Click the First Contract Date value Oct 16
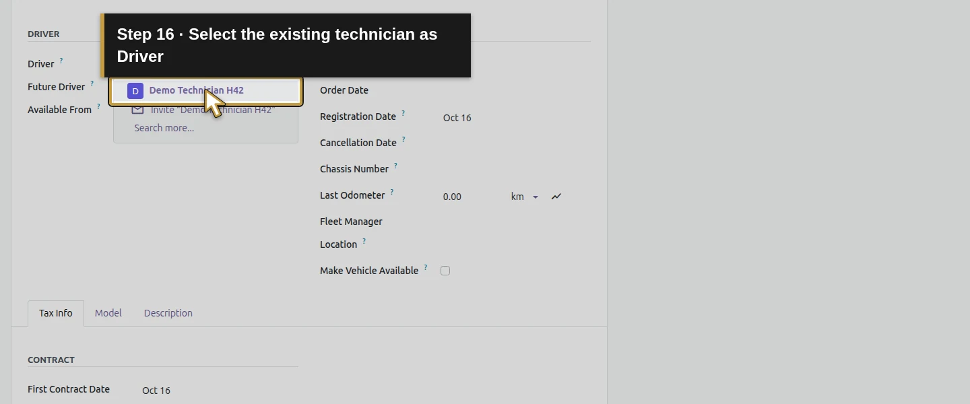970x404 pixels. [x=156, y=391]
